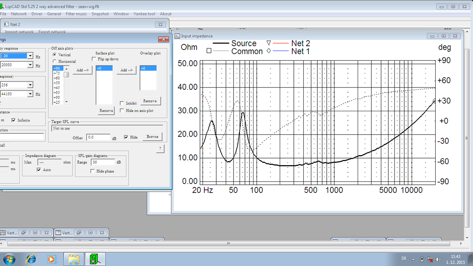
Task: Expand the 44100 Hz sample rate dropdown
Action: point(30,94)
